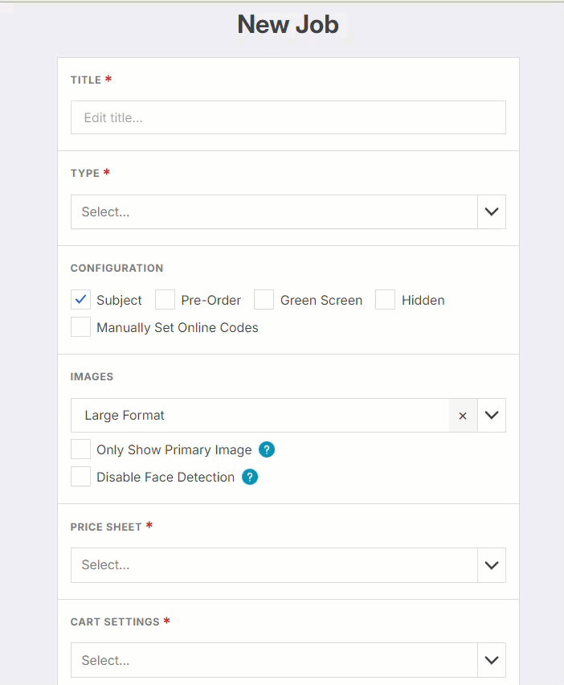Image resolution: width=564 pixels, height=685 pixels.
Task: Toggle Only Show Primary Image checkbox
Action: 81,449
